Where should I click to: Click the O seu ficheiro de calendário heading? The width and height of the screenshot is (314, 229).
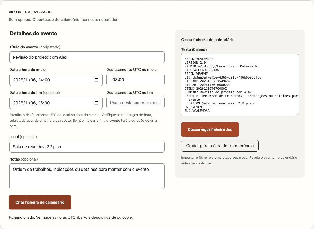pyautogui.click(x=208, y=40)
